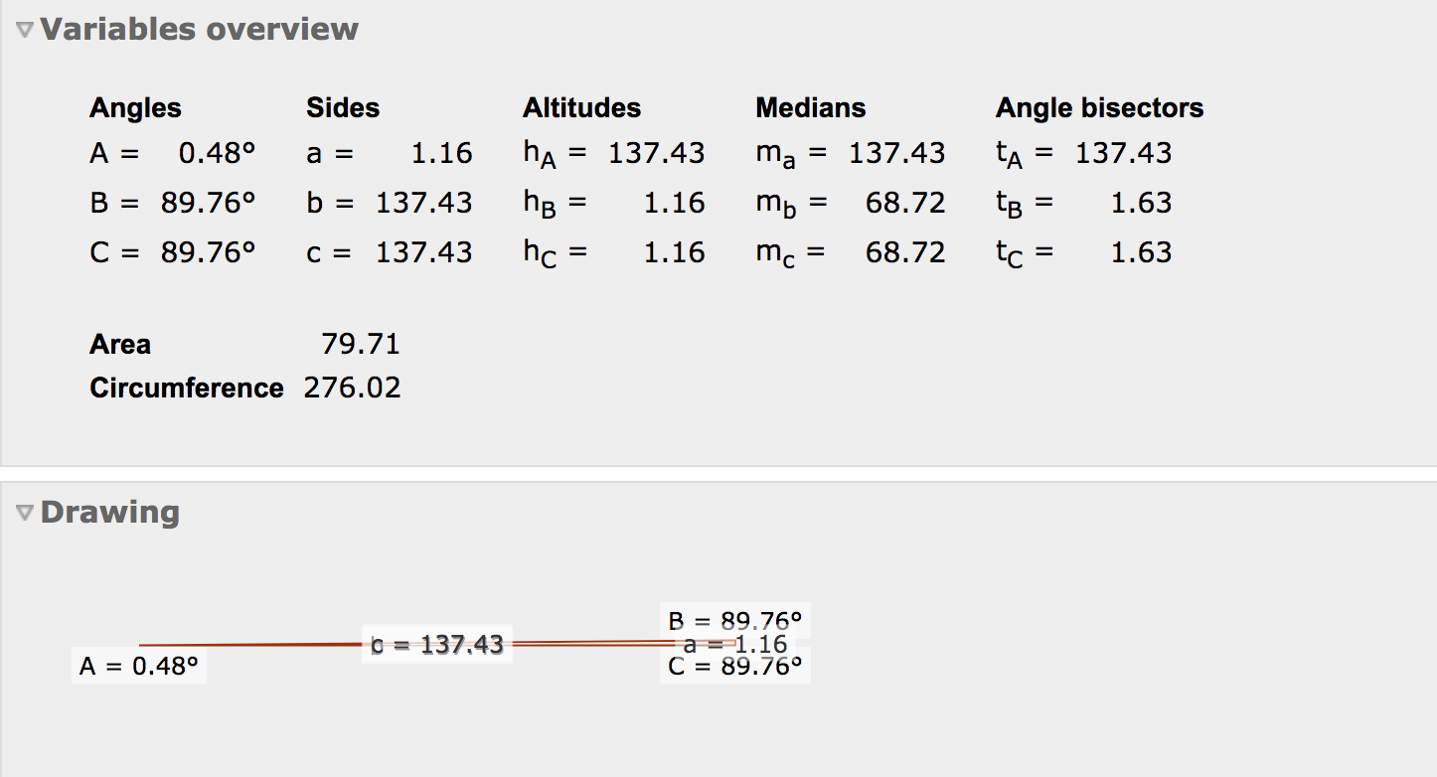This screenshot has width=1437, height=777.
Task: Click angle bisector tC value 1.63
Action: point(1141,252)
